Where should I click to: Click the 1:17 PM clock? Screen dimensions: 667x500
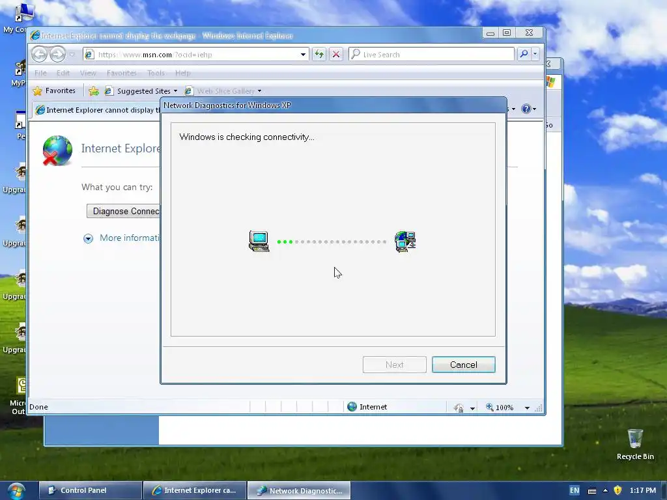pos(643,490)
